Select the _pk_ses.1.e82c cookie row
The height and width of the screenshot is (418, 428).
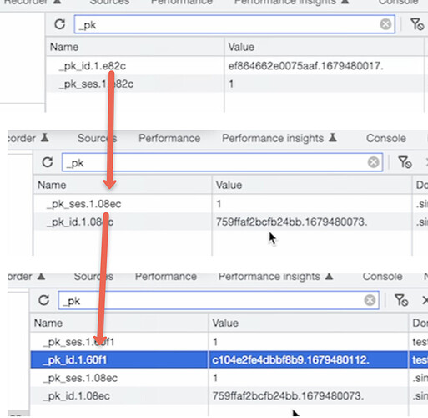point(96,84)
